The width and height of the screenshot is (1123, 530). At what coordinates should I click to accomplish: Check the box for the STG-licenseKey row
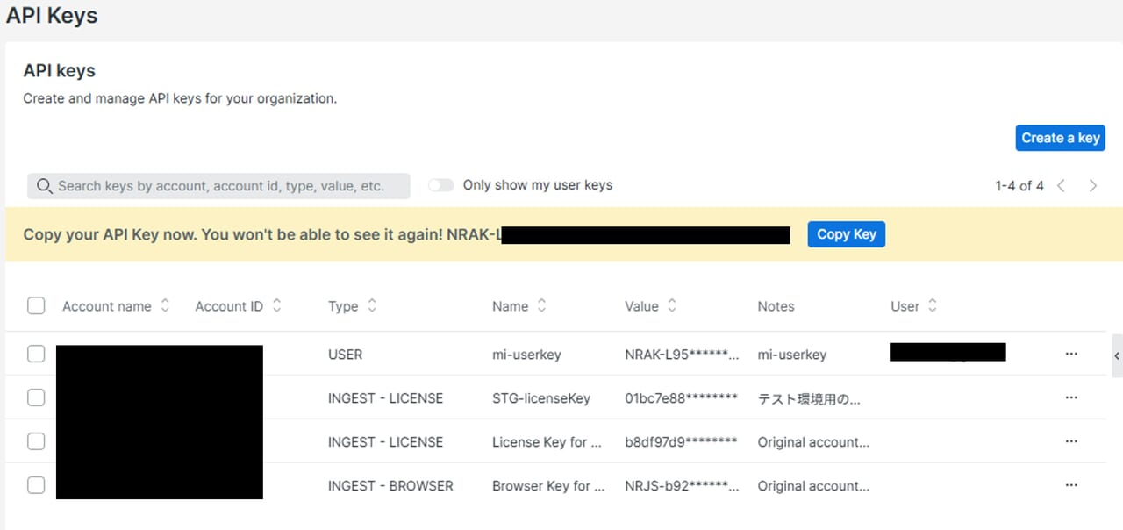[x=36, y=397]
